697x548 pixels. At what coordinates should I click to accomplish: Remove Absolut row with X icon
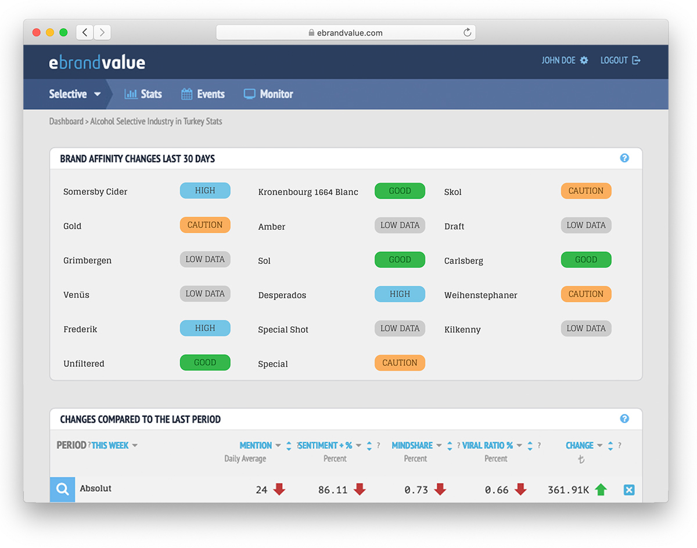tap(628, 490)
